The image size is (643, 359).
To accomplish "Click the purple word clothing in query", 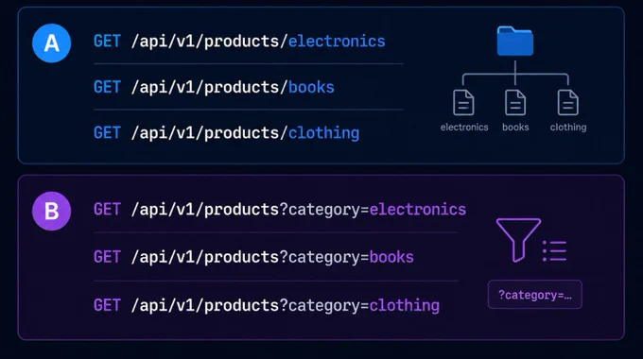I will pyautogui.click(x=405, y=305).
